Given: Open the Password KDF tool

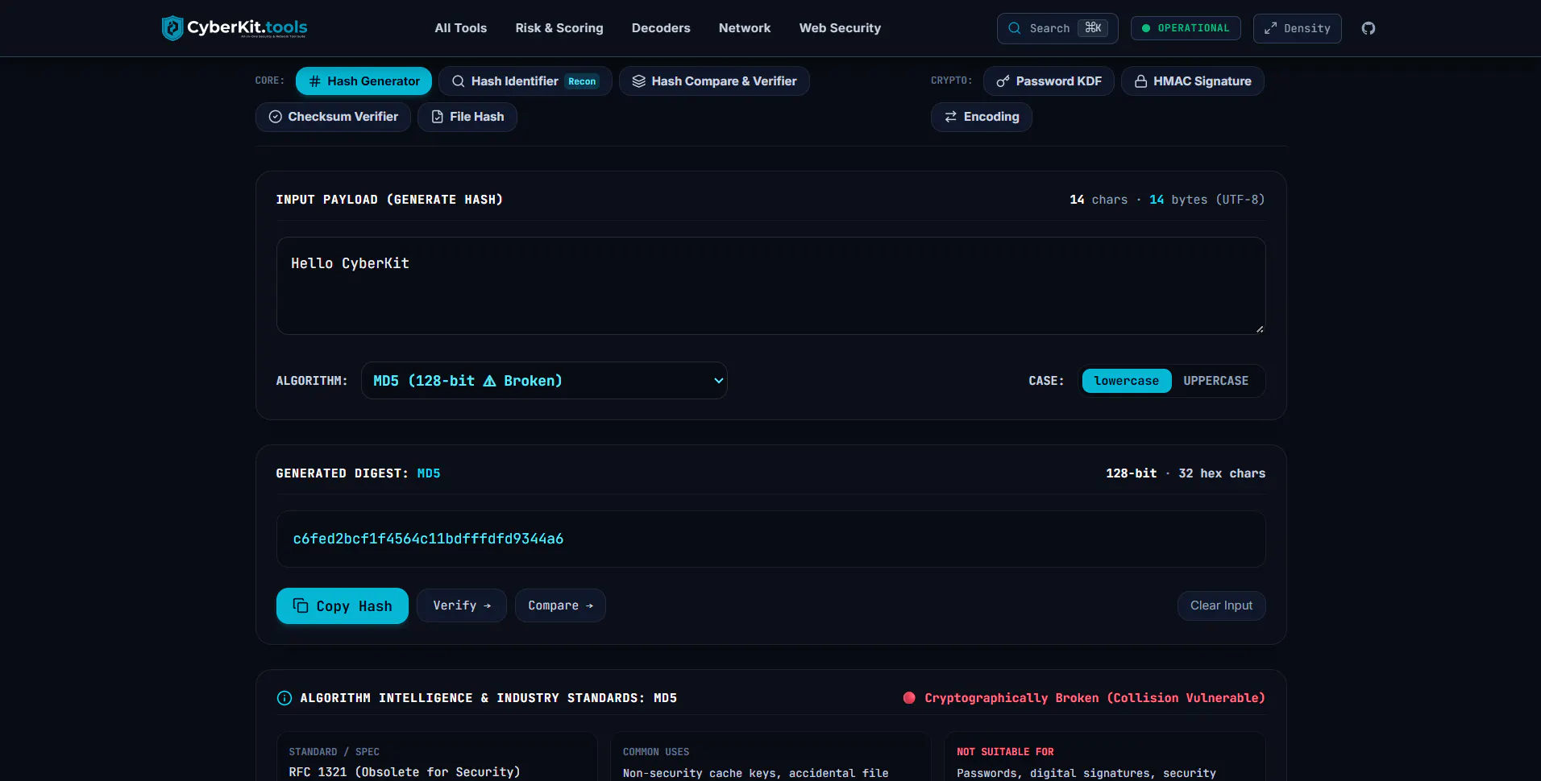Looking at the screenshot, I should [x=1049, y=81].
